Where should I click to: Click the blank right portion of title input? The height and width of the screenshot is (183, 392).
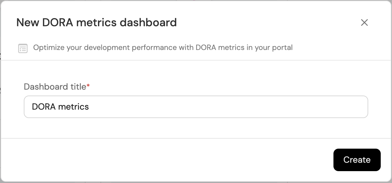282,107
